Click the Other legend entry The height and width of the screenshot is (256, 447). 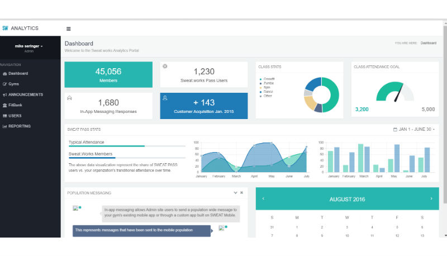tap(266, 96)
